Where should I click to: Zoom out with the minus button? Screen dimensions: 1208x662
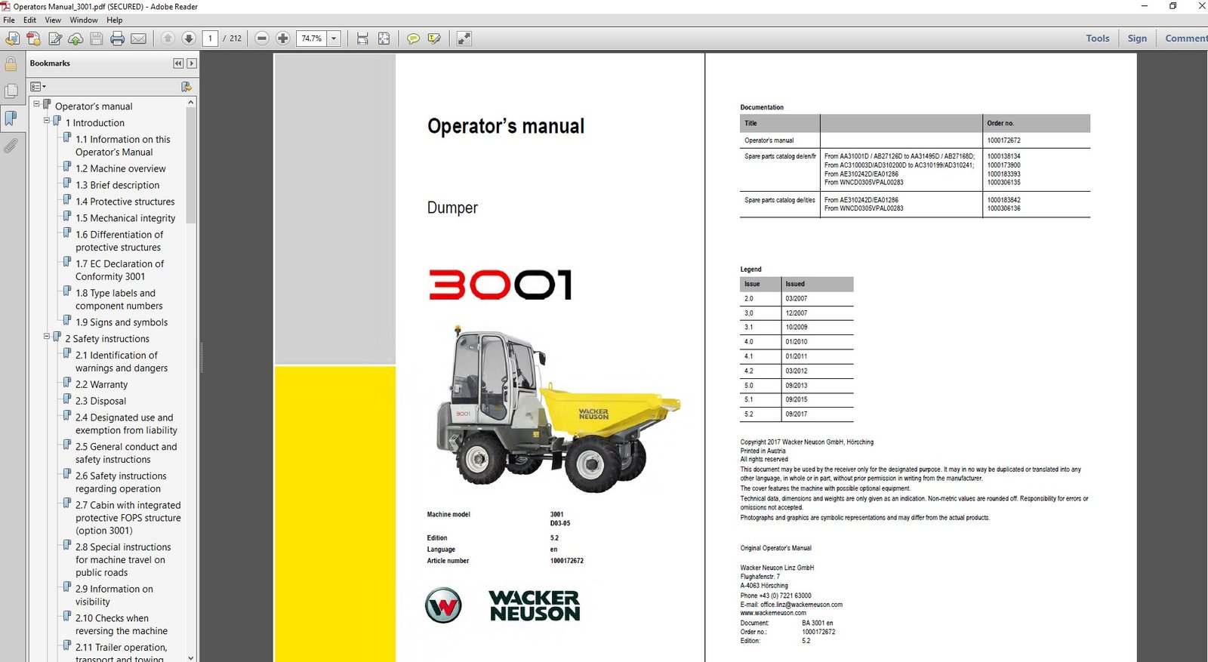(262, 38)
